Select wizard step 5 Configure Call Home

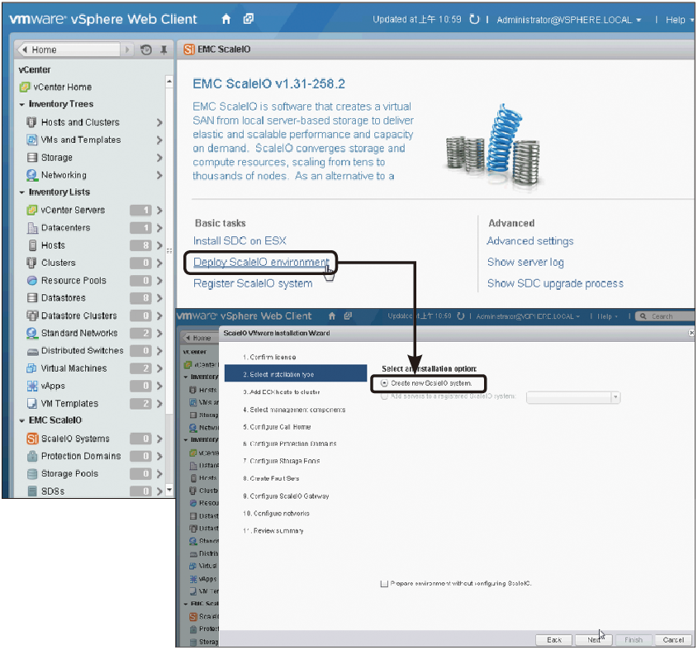277,427
